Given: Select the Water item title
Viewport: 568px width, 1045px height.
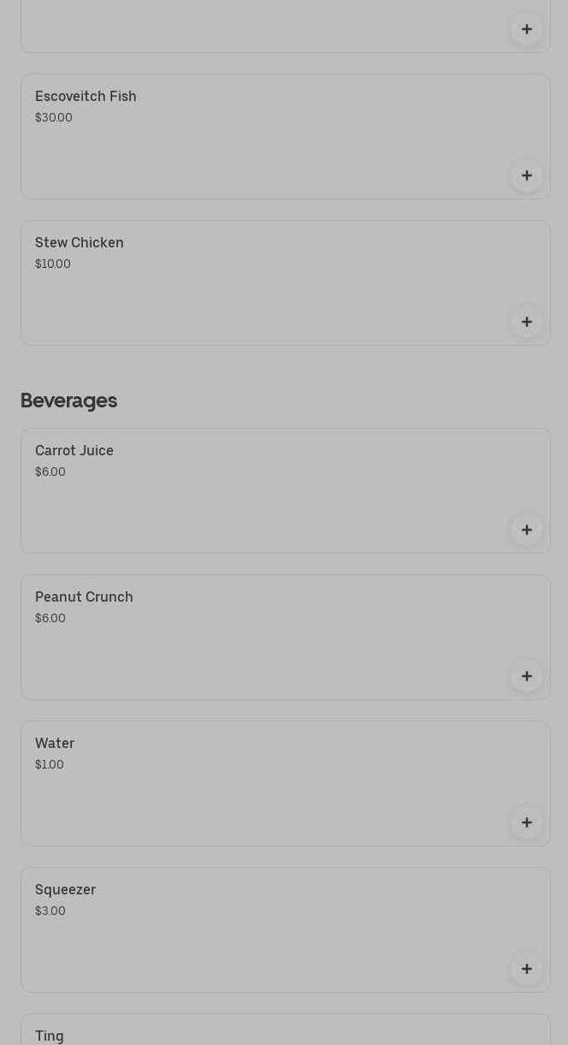Looking at the screenshot, I should (55, 744).
